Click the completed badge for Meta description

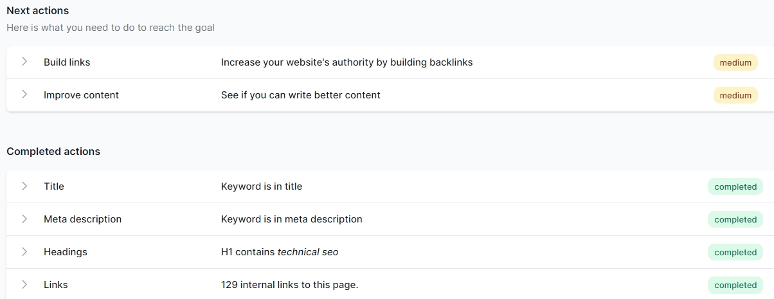pos(735,220)
